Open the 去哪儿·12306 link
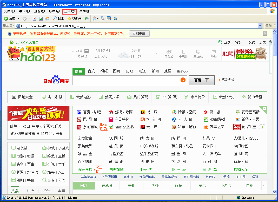This screenshot has height=202, width=278. tap(246, 138)
